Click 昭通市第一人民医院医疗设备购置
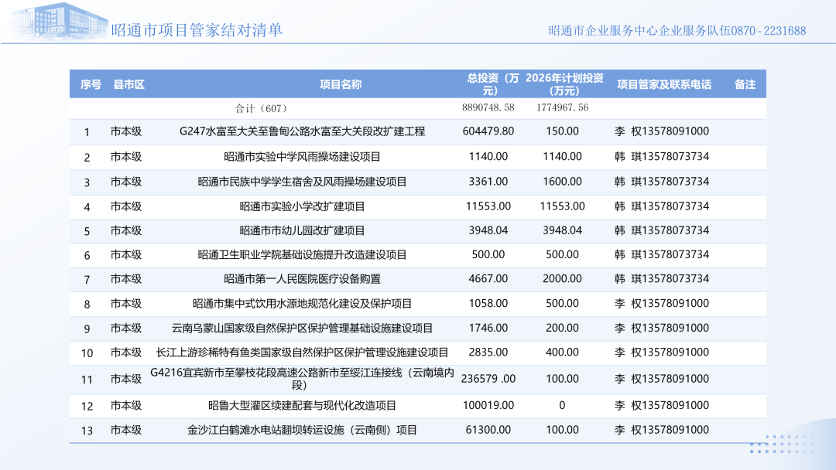 coord(303,279)
